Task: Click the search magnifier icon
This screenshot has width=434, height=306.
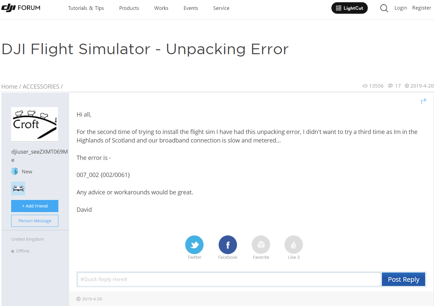Action: [384, 8]
